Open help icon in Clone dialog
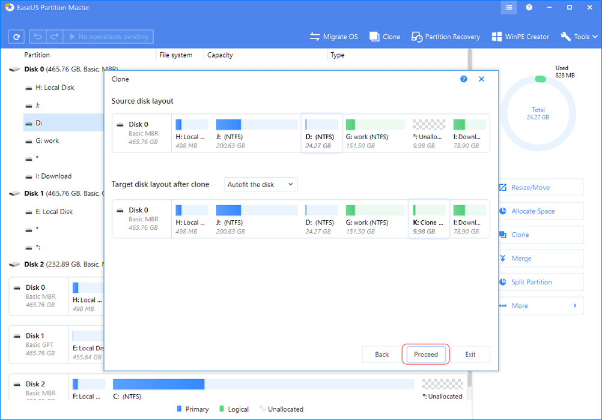 464,79
